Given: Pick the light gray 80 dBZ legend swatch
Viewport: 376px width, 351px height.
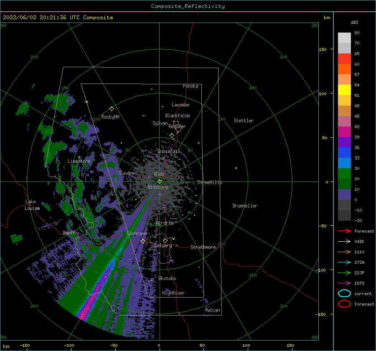Looking at the screenshot, I should [x=344, y=38].
